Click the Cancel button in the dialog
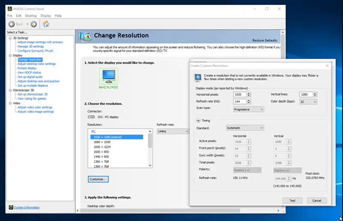Image resolution: width=343 pixels, height=221 pixels. (317, 200)
